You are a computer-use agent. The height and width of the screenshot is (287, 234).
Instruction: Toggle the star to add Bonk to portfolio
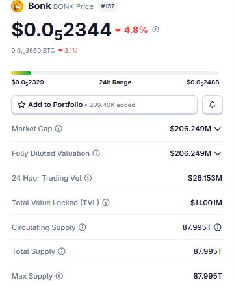tap(21, 105)
